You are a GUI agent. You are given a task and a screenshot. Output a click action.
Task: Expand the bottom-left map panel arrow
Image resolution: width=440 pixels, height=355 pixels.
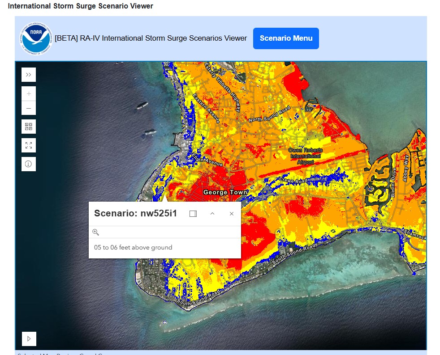(28, 338)
